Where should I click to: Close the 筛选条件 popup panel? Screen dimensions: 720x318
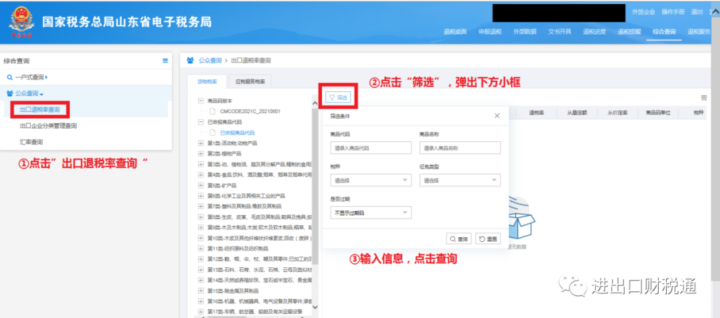[497, 115]
